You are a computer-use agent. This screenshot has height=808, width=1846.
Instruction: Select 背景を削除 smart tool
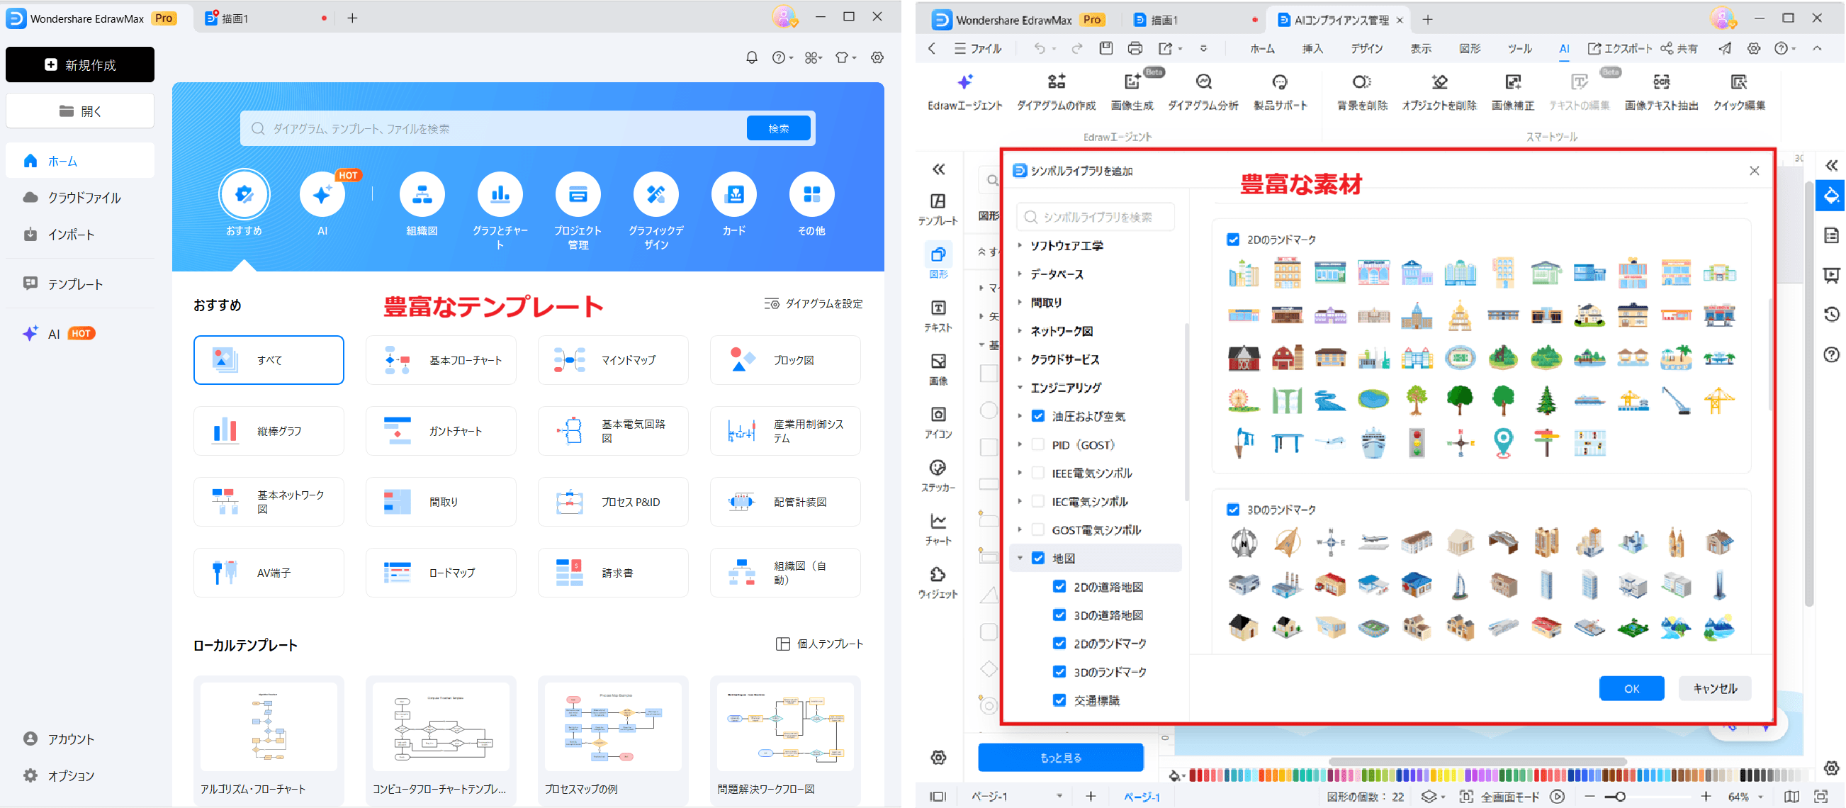click(x=1361, y=91)
